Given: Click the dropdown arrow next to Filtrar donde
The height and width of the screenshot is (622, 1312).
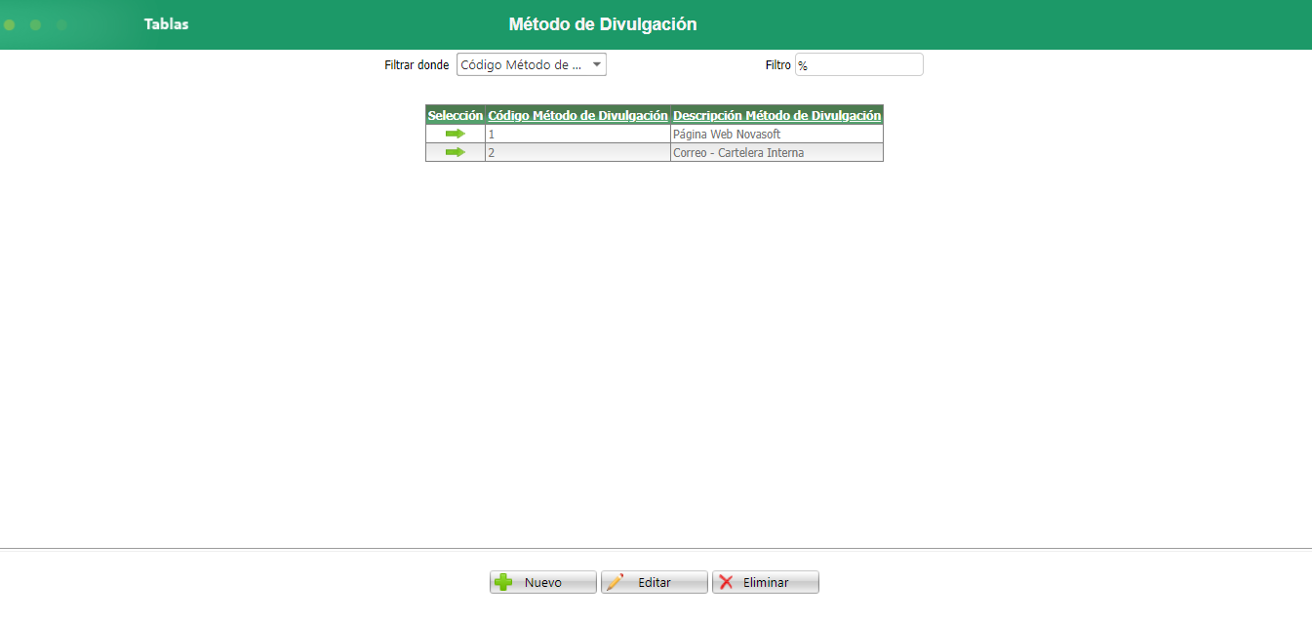Looking at the screenshot, I should coord(596,63).
